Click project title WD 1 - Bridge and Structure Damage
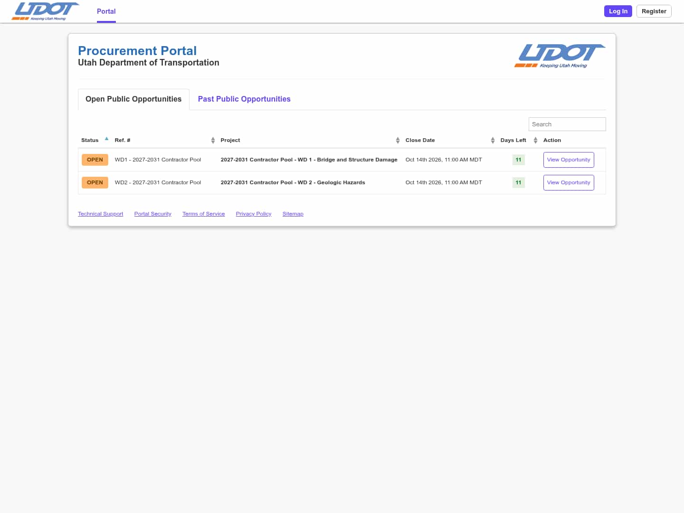 tap(309, 160)
